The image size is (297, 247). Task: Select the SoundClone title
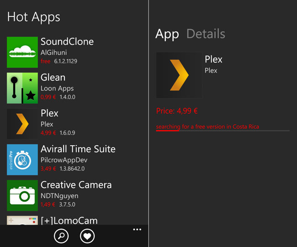click(67, 42)
